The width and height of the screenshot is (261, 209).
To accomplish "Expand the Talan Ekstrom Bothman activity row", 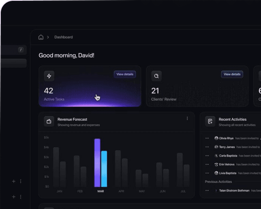I will 216,190.
